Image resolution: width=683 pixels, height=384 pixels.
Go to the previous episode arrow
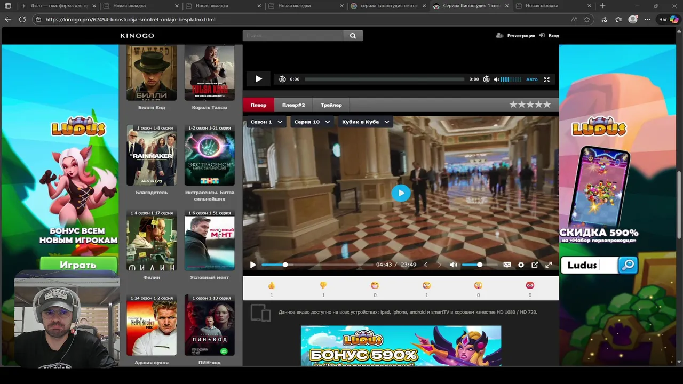pyautogui.click(x=425, y=265)
